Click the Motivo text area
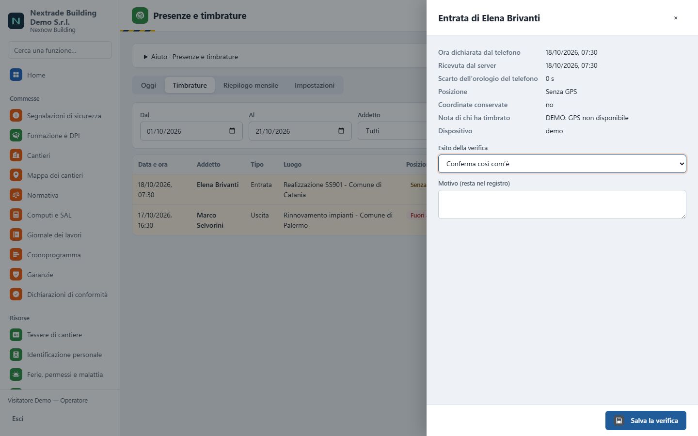Image resolution: width=698 pixels, height=436 pixels. point(562,204)
